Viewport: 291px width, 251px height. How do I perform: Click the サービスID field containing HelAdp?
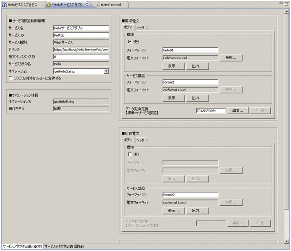tap(81, 35)
